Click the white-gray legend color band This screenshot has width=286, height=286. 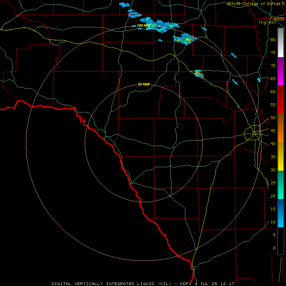click(281, 43)
